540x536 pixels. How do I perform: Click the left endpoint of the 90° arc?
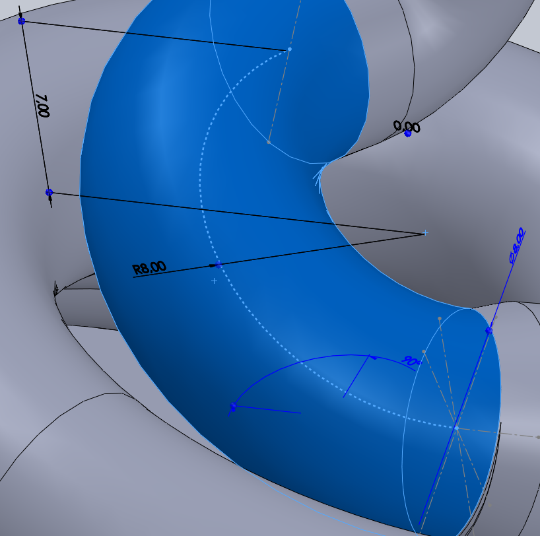pyautogui.click(x=233, y=406)
